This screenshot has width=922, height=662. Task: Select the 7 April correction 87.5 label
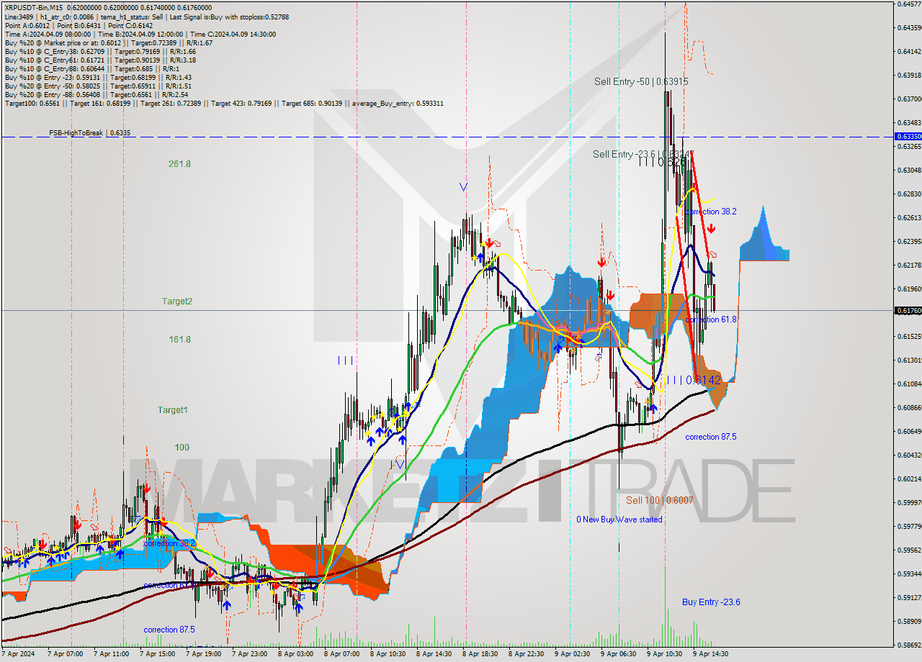tap(171, 630)
